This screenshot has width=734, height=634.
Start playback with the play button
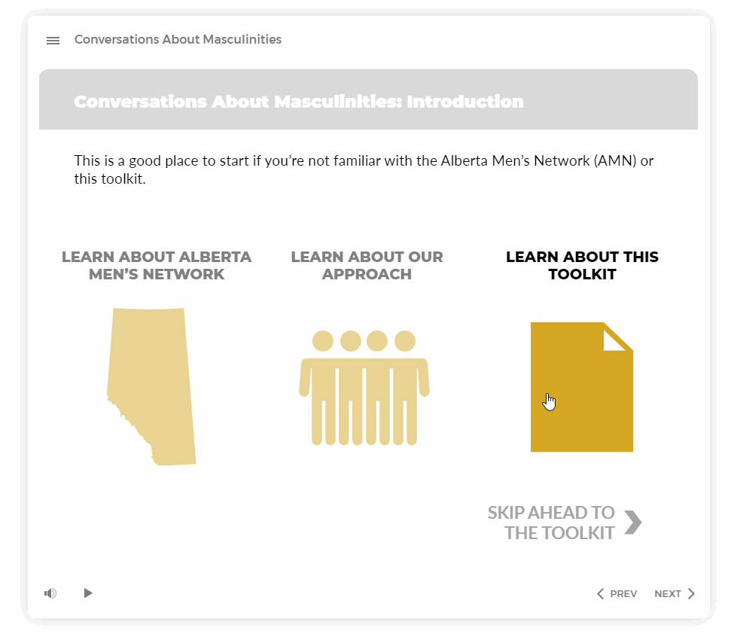[x=88, y=593]
